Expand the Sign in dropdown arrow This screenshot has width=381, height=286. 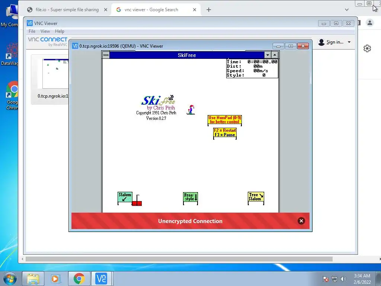click(349, 42)
